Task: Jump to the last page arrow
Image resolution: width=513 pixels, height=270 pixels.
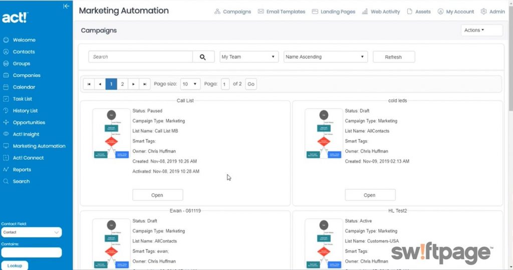Action: (x=145, y=84)
